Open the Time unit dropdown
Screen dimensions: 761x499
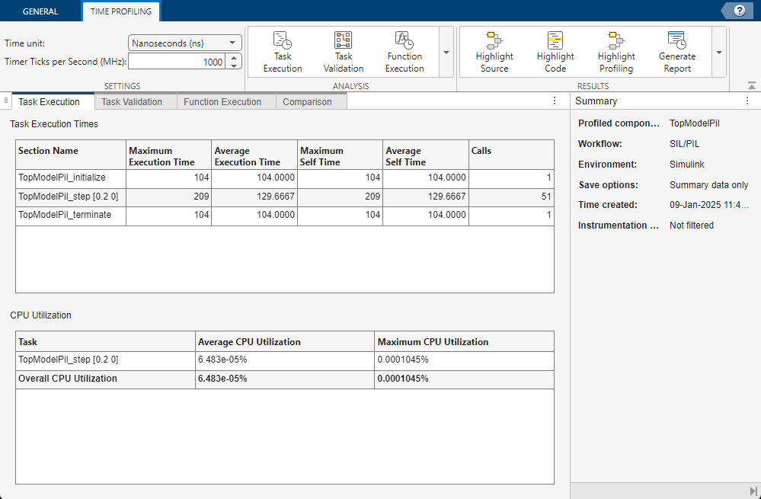pos(184,43)
